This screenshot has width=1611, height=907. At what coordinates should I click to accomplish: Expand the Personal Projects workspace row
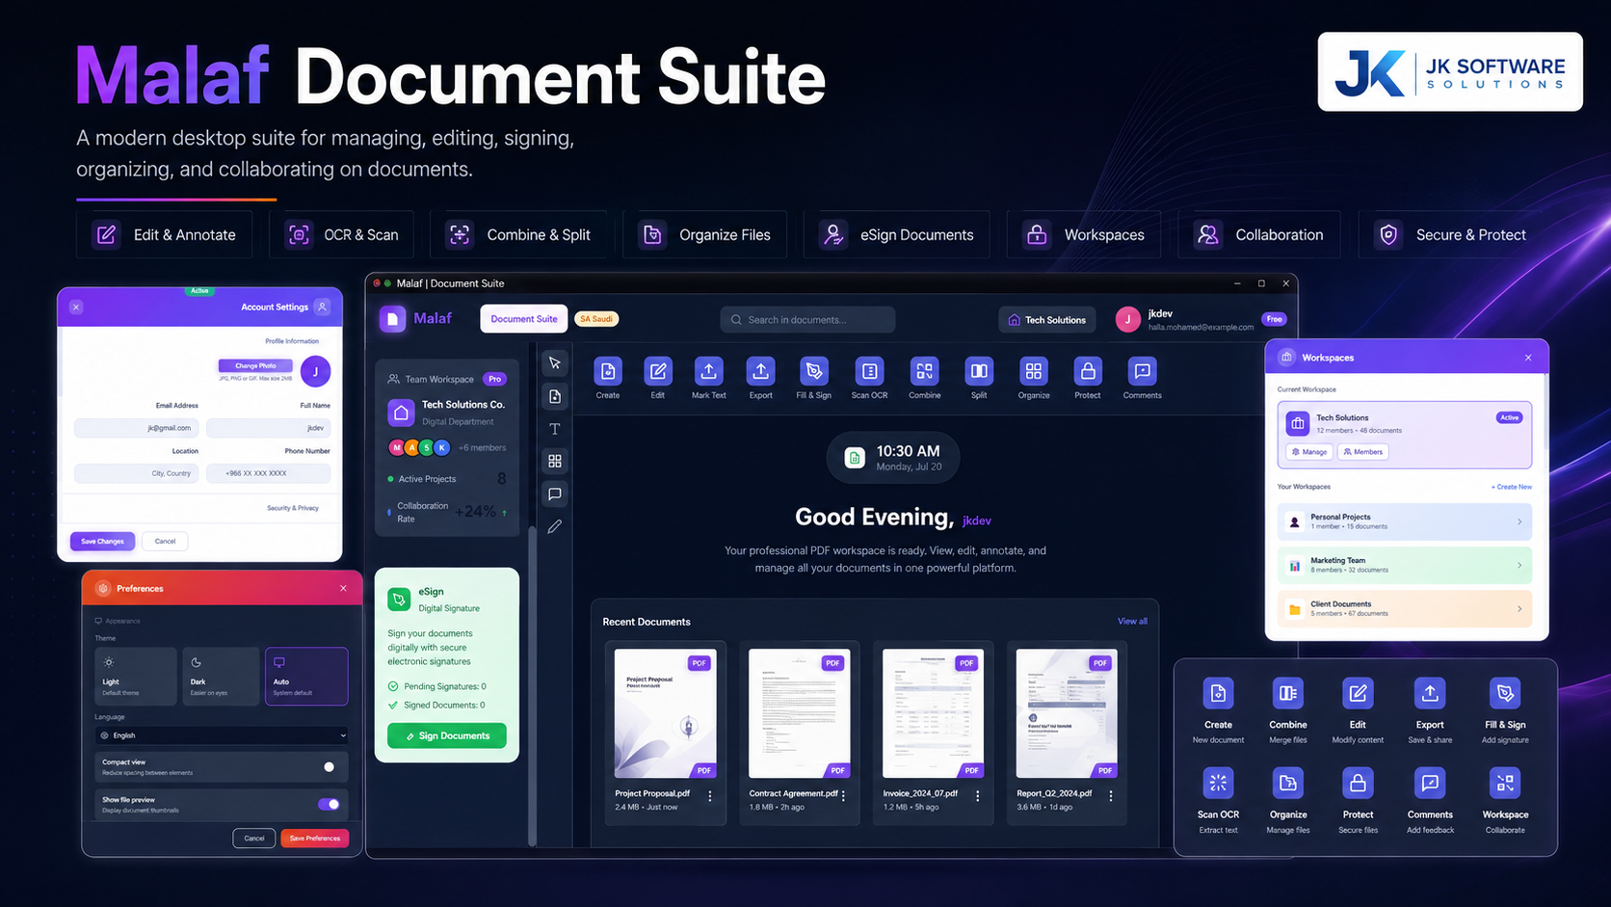(x=1405, y=521)
